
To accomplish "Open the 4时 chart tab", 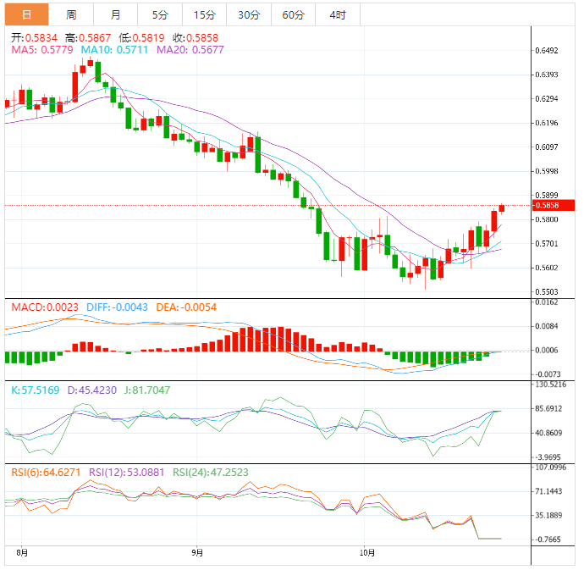I will point(338,14).
